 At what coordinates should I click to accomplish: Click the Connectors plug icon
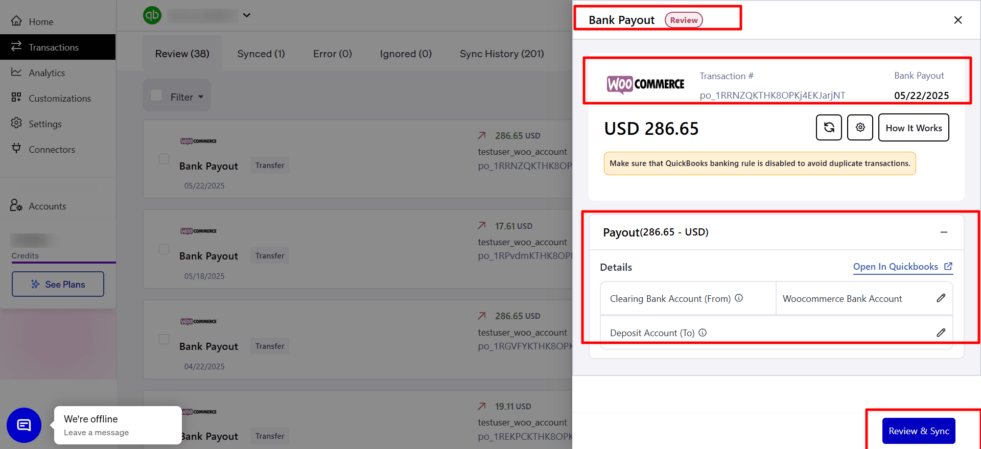16,148
